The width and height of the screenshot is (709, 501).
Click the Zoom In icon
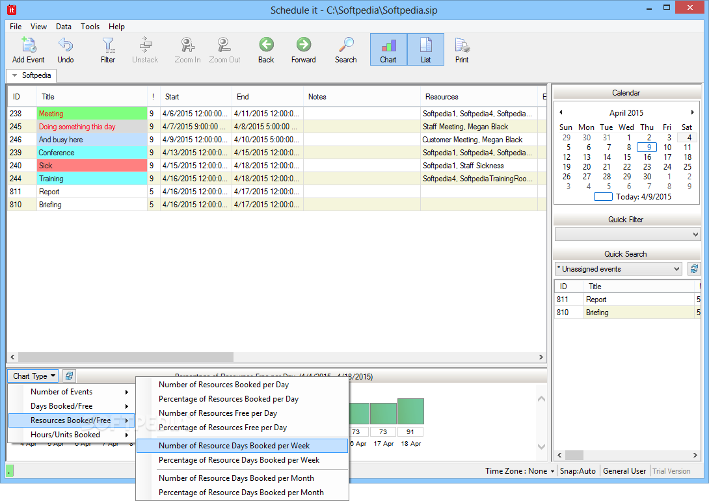point(187,49)
